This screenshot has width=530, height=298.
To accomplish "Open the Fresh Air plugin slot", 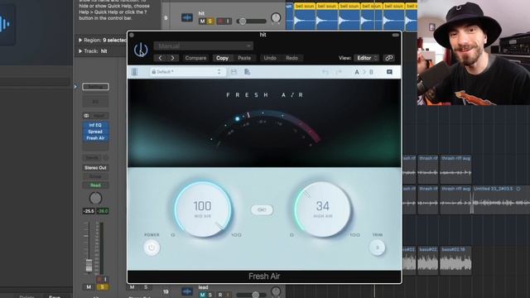I will point(95,138).
